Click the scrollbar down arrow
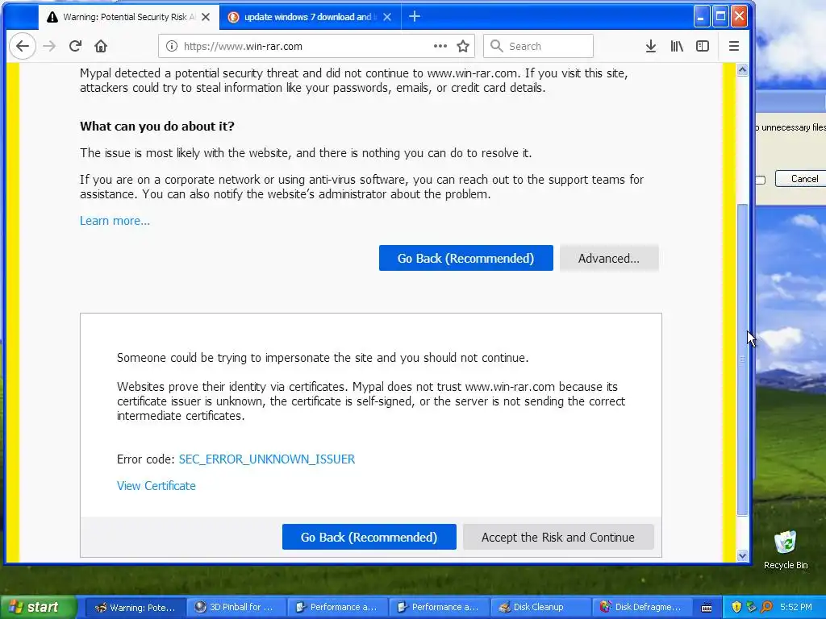This screenshot has height=619, width=826. tap(742, 555)
